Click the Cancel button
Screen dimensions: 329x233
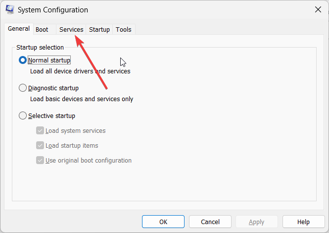coord(210,222)
